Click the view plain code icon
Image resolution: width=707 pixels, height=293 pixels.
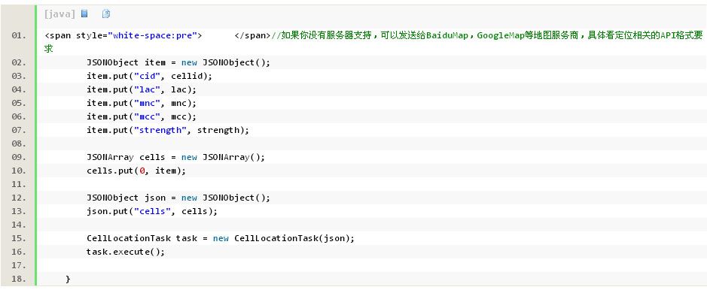84,14
